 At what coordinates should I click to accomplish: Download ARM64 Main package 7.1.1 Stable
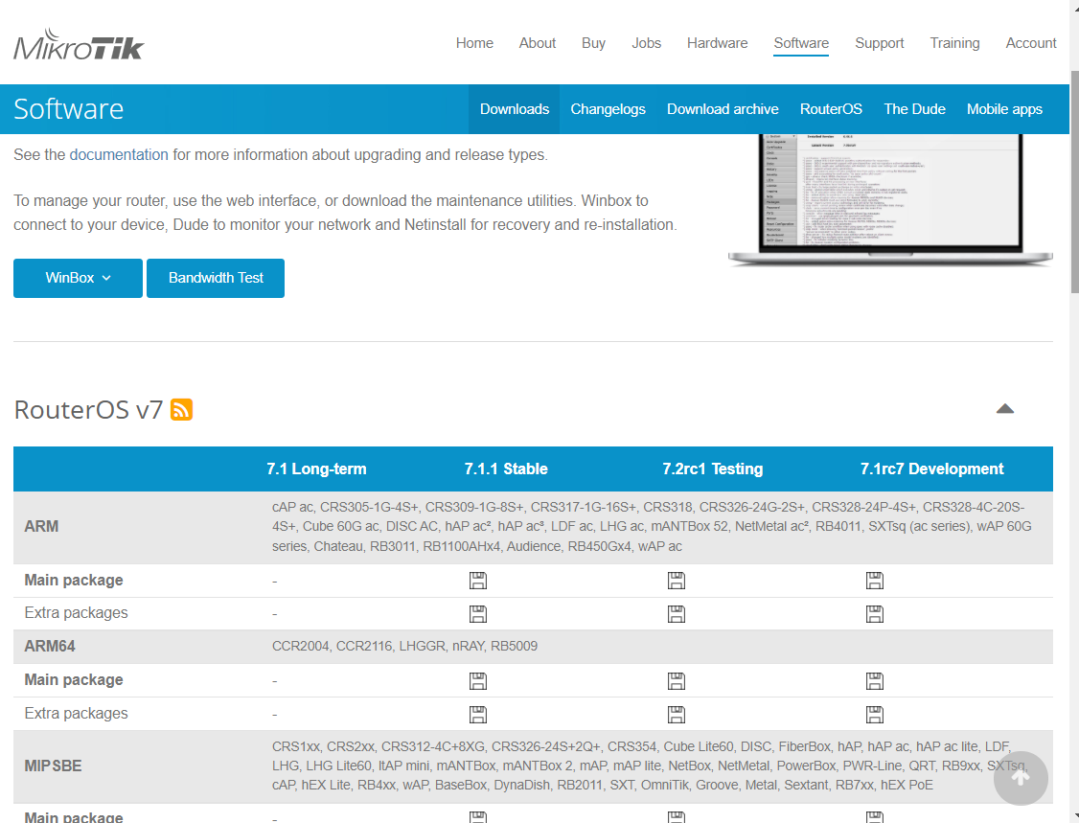(x=478, y=681)
